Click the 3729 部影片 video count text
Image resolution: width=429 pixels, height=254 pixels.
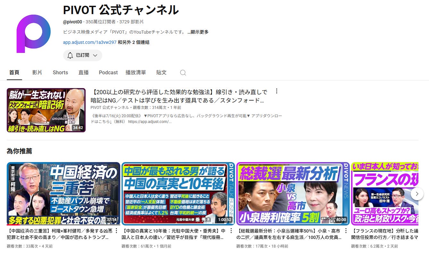[x=131, y=22]
